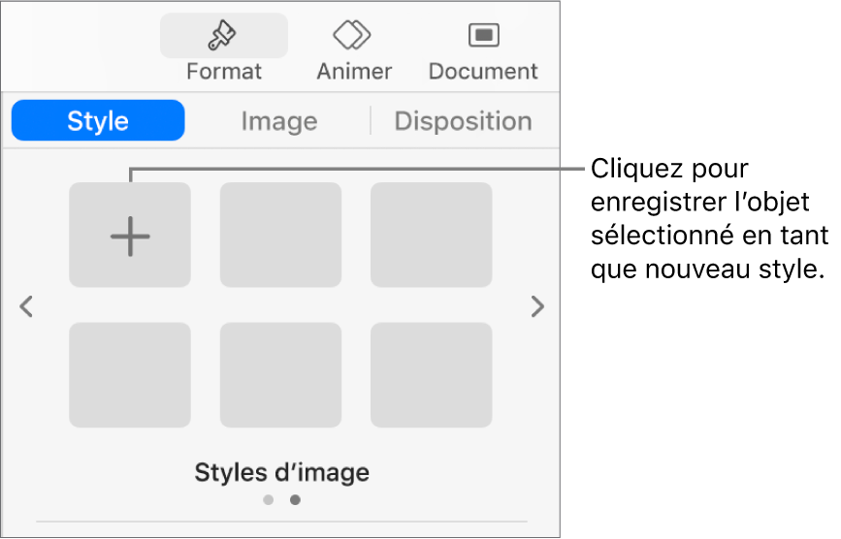841x539 pixels.
Task: Switch to the Style tab
Action: pos(98,121)
